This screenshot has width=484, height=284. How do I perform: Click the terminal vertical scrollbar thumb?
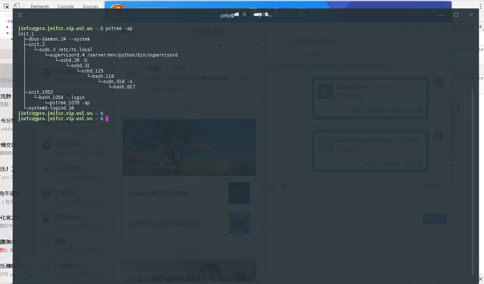pos(473,182)
